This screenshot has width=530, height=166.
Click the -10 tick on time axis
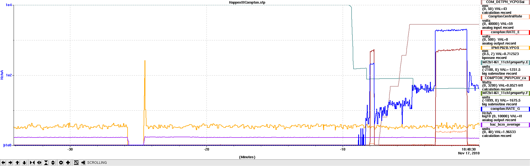pyautogui.click(x=343, y=149)
